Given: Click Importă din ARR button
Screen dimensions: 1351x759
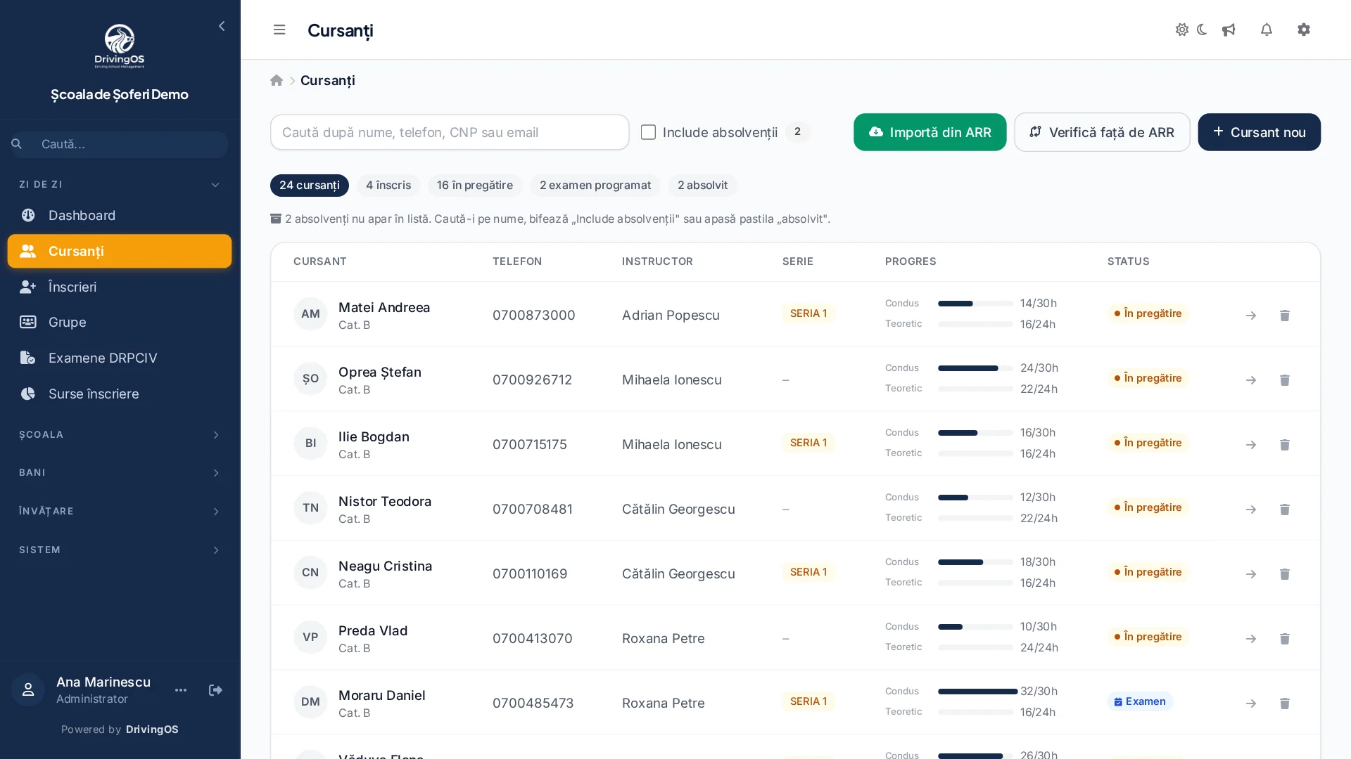Looking at the screenshot, I should coord(930,132).
